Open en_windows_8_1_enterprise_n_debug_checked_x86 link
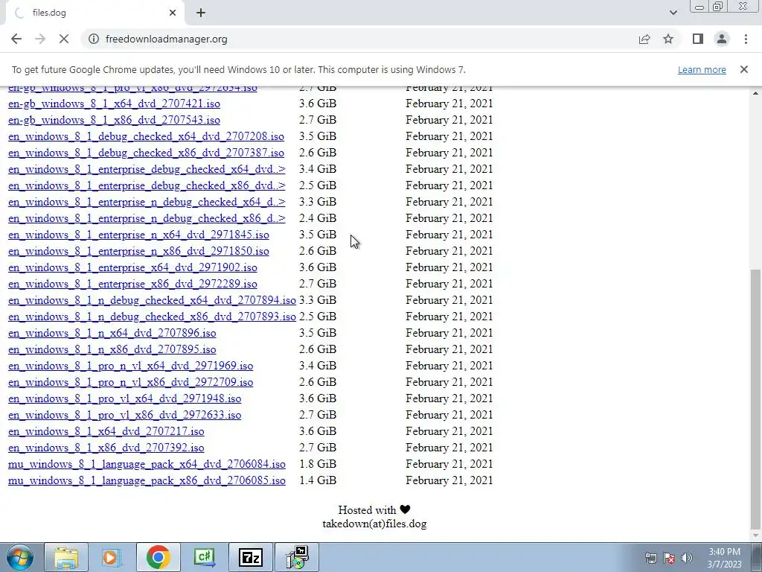The image size is (762, 572). click(x=147, y=218)
